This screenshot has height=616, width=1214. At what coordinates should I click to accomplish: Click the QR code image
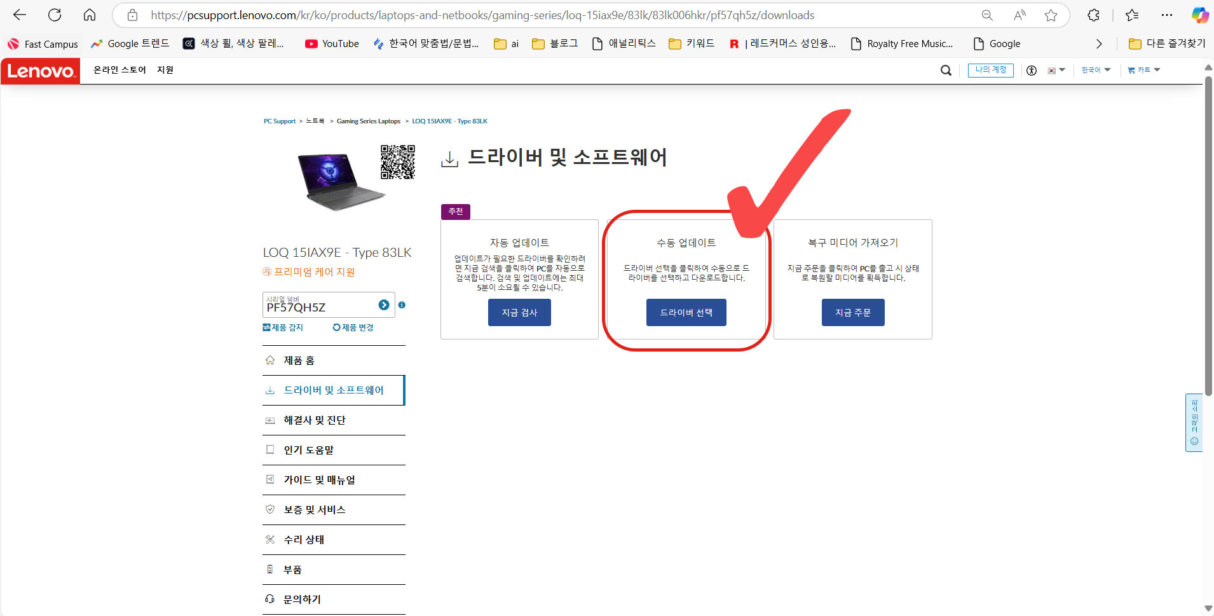click(398, 162)
